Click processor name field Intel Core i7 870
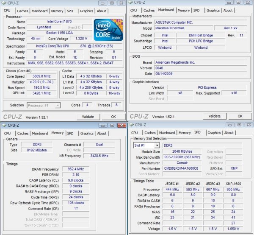The width and height of the screenshot is (254, 235). point(59,22)
